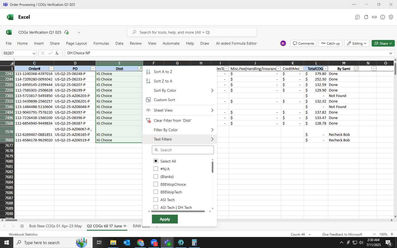Click the reload icon in Teams header
The height and width of the screenshot is (248, 397).
click(x=366, y=17)
